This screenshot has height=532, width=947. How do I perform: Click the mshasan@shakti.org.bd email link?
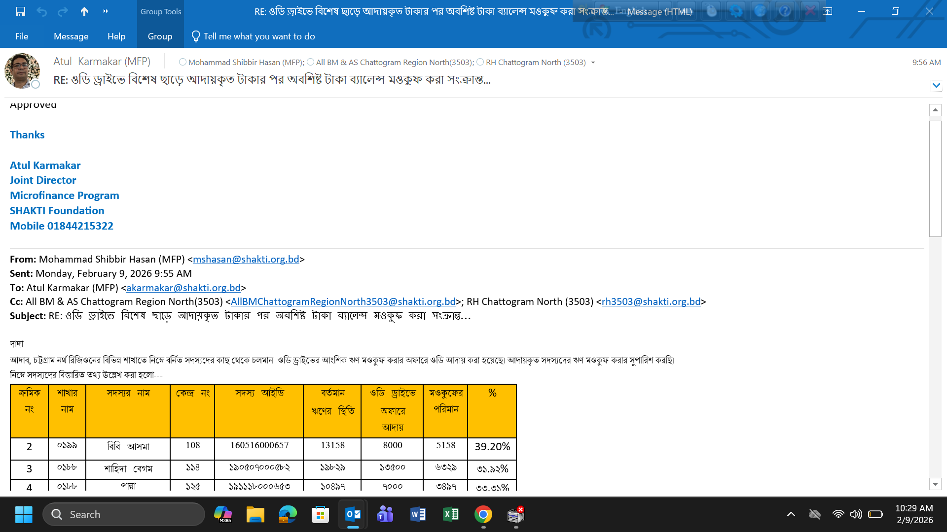pos(246,260)
